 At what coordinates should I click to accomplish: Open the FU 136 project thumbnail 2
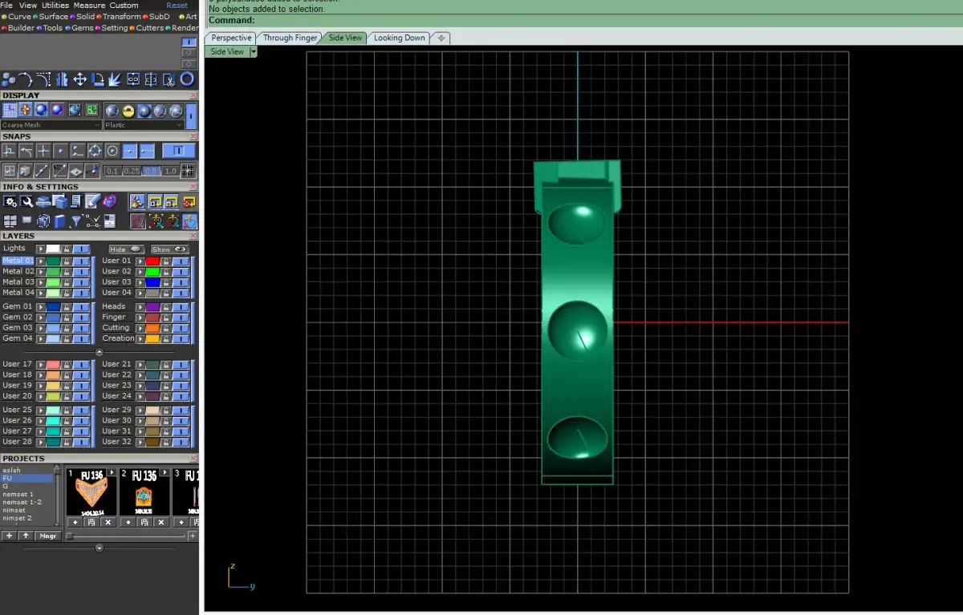[x=144, y=492]
